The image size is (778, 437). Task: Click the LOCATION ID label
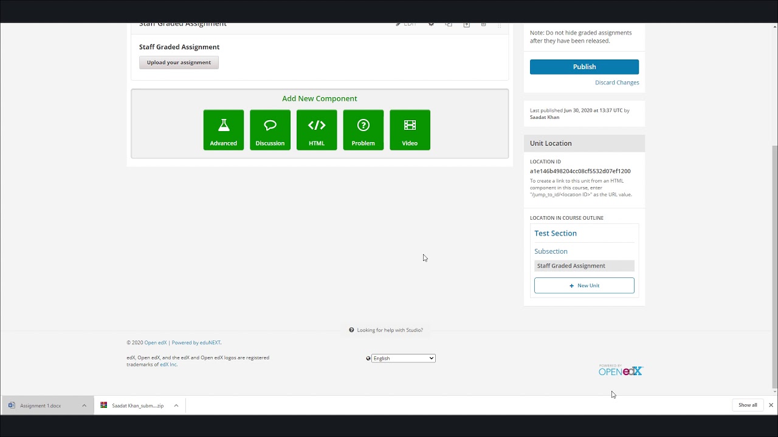coord(545,162)
